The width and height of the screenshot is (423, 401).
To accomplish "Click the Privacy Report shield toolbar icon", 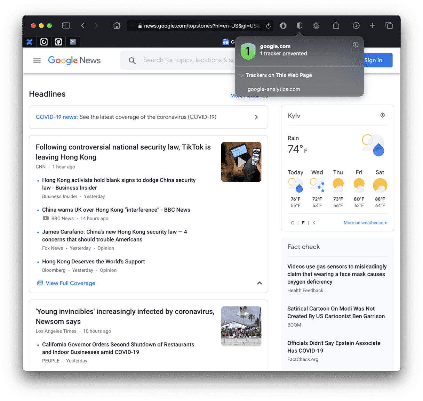I will 300,25.
